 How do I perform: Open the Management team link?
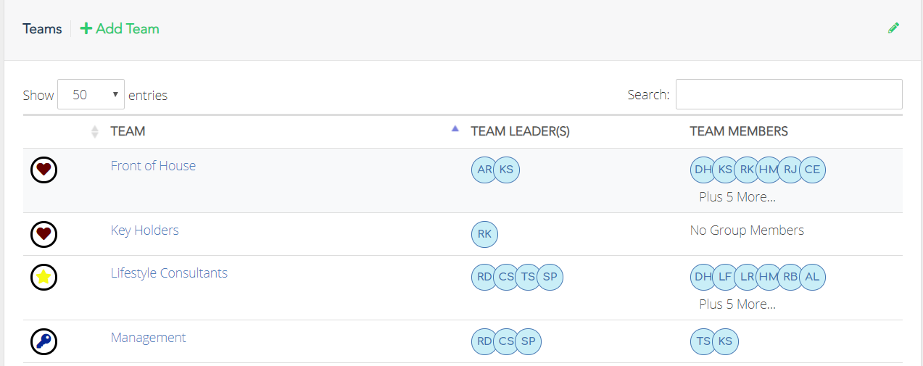click(148, 337)
